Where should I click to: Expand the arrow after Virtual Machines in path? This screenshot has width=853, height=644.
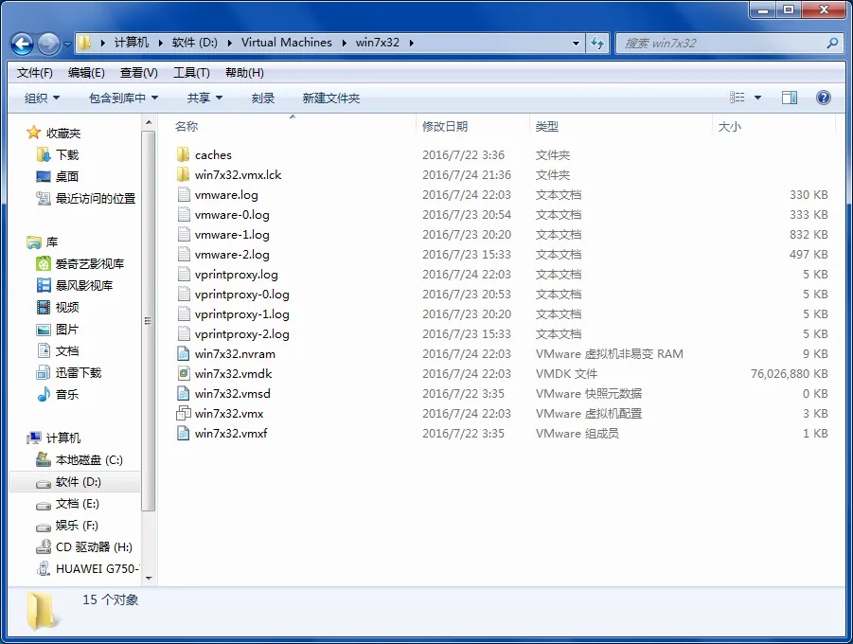(345, 43)
